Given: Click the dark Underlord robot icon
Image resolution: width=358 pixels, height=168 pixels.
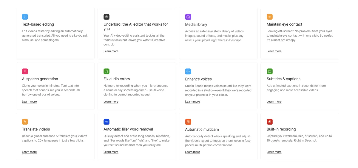Looking at the screenshot, I should tap(107, 17).
